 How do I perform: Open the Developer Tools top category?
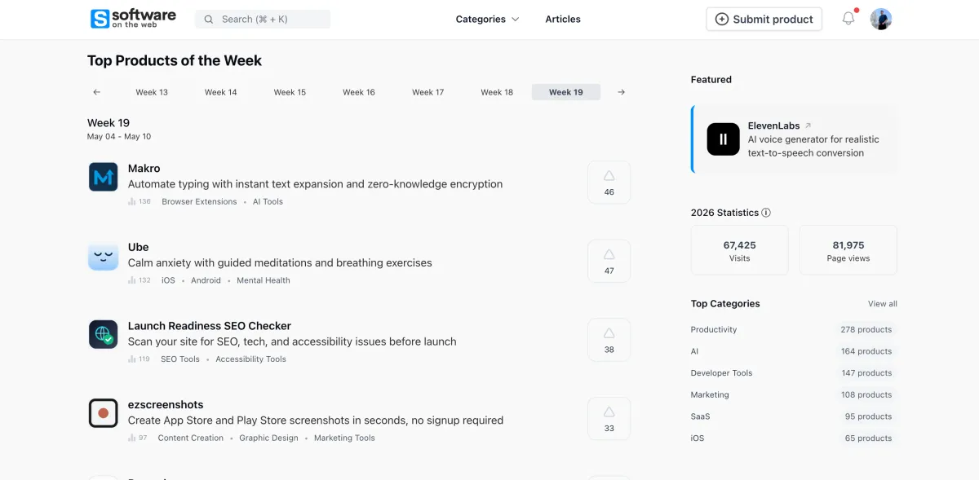(722, 373)
